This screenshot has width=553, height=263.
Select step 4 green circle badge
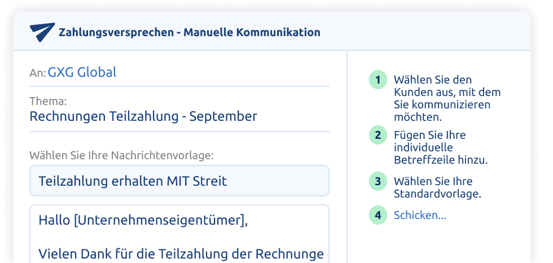tap(378, 215)
